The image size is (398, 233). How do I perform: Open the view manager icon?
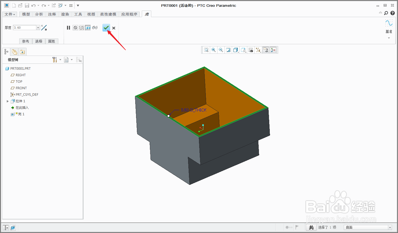251,50
